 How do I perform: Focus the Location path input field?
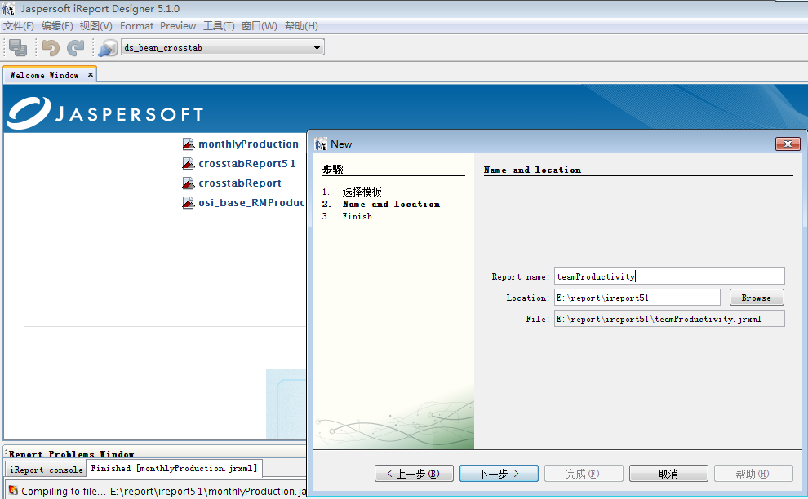point(637,298)
